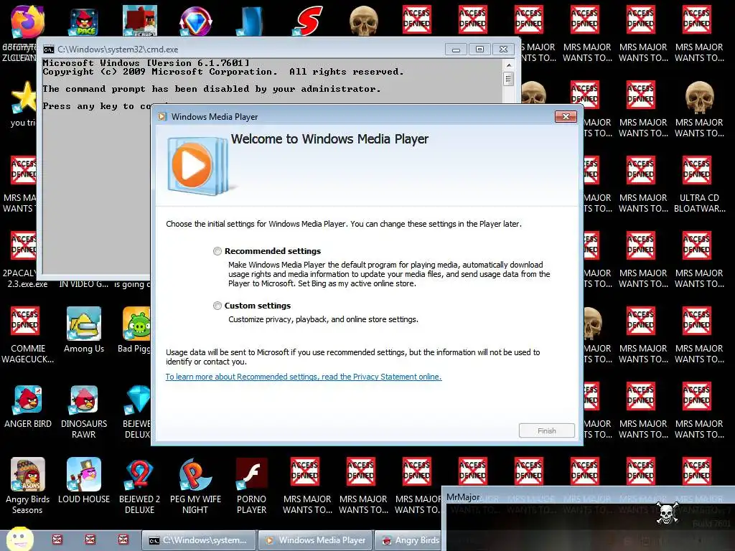
Task: Open the Firefox desktop icon
Action: pos(27,21)
